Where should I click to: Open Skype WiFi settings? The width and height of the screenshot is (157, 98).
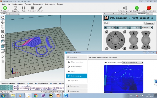pyautogui.click(x=77, y=80)
